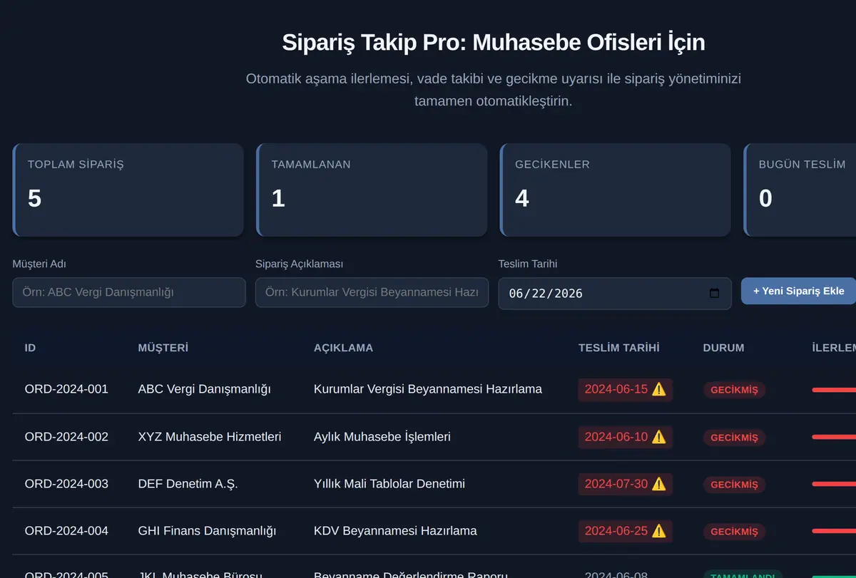Click GECİKMİŞ status badge for ORD-2024-003
Image resolution: width=856 pixels, height=578 pixels.
[734, 485]
